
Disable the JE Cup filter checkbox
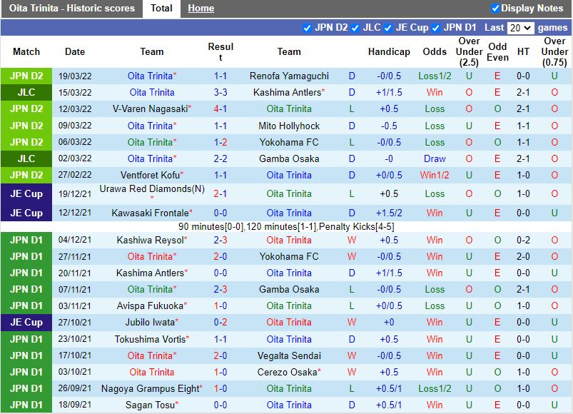[388, 28]
